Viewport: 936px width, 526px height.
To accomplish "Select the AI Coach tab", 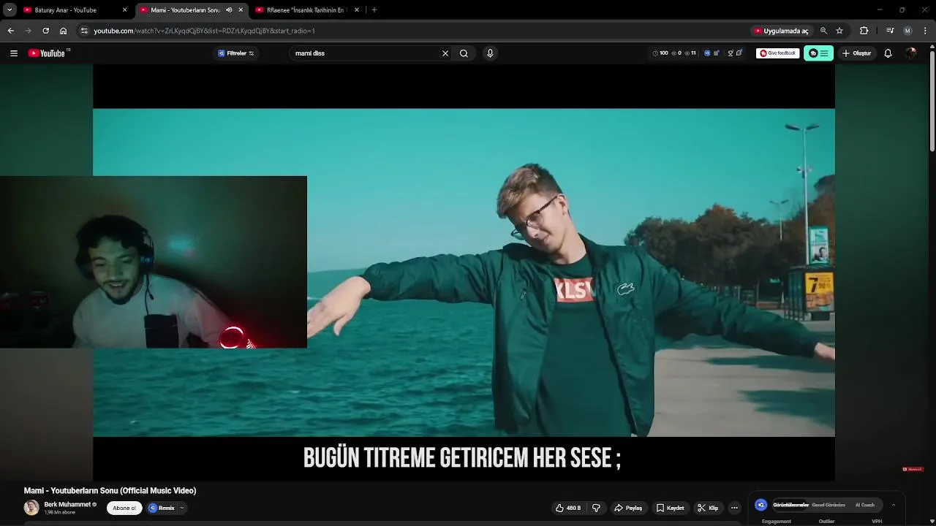I will (865, 505).
